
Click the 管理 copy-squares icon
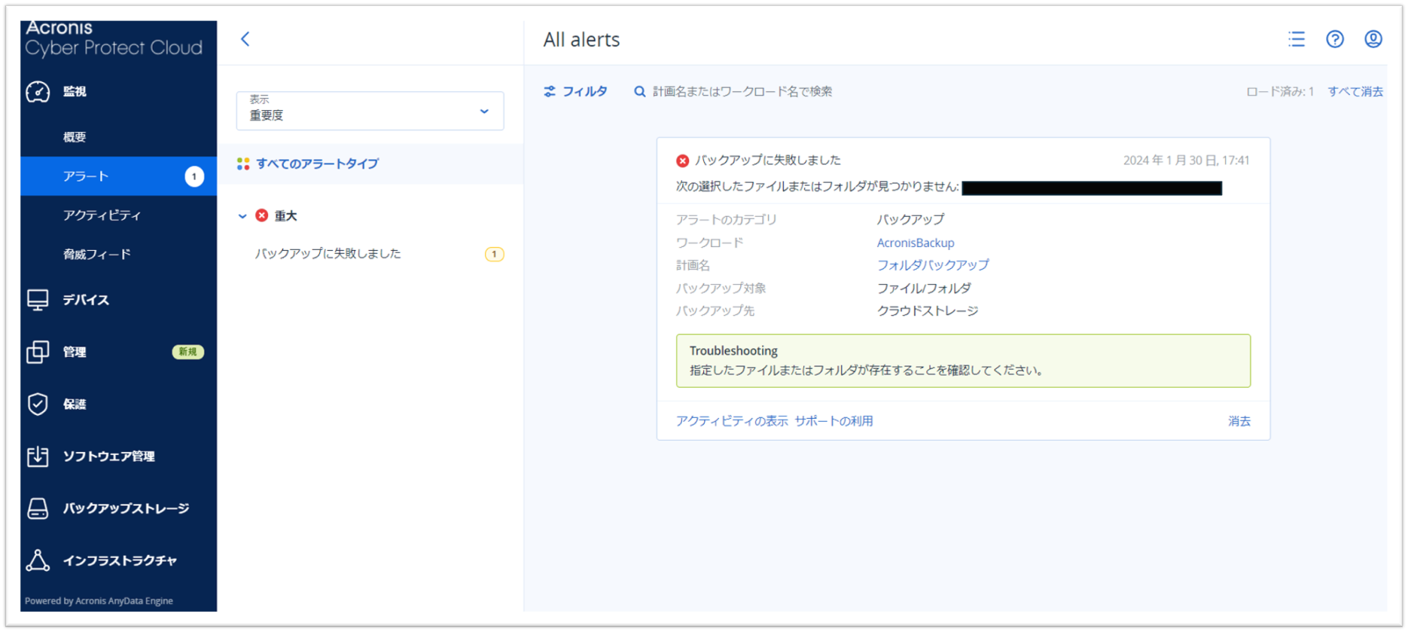pos(38,352)
